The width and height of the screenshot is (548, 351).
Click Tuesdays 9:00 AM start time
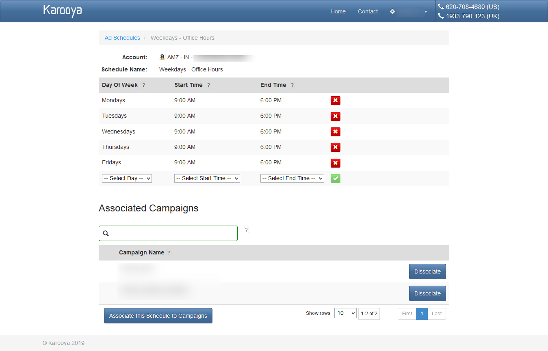pyautogui.click(x=185, y=116)
